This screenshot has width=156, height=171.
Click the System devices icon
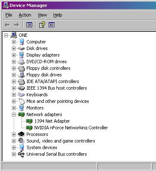(21, 147)
